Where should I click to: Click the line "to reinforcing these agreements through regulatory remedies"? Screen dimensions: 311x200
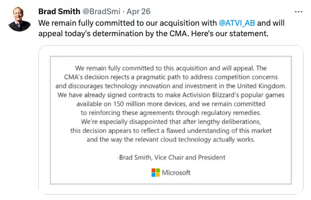pyautogui.click(x=171, y=113)
